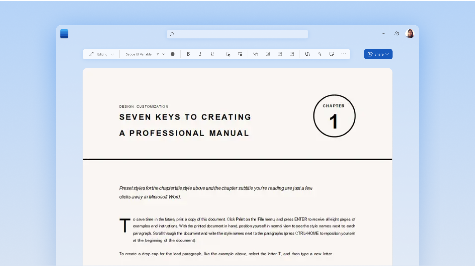
Task: Open the font color swatch
Action: (x=173, y=54)
